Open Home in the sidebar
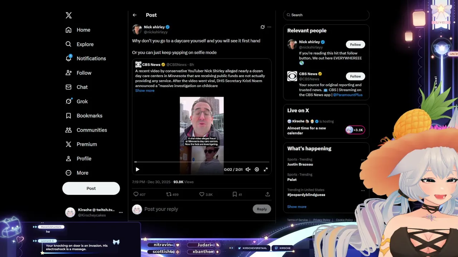 [78, 30]
